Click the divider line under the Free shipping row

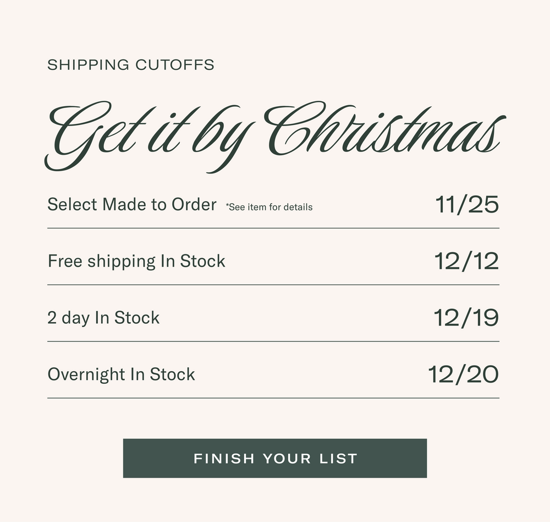coord(273,285)
